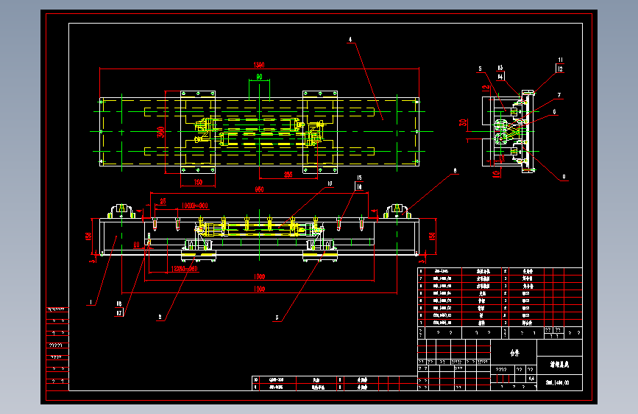Select the 合件 cell in the title block

[514, 352]
